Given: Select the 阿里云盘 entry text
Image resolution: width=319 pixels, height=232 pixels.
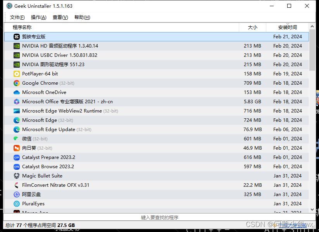Looking at the screenshot, I should 31,194.
